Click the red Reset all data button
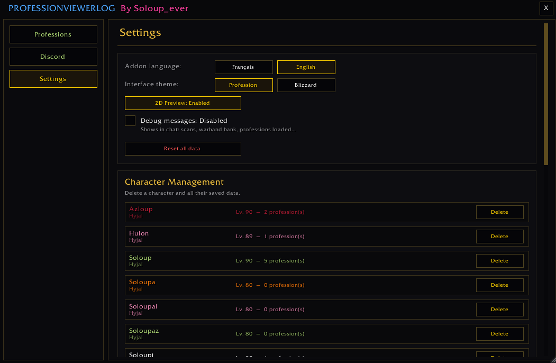Image resolution: width=556 pixels, height=363 pixels. point(183,149)
